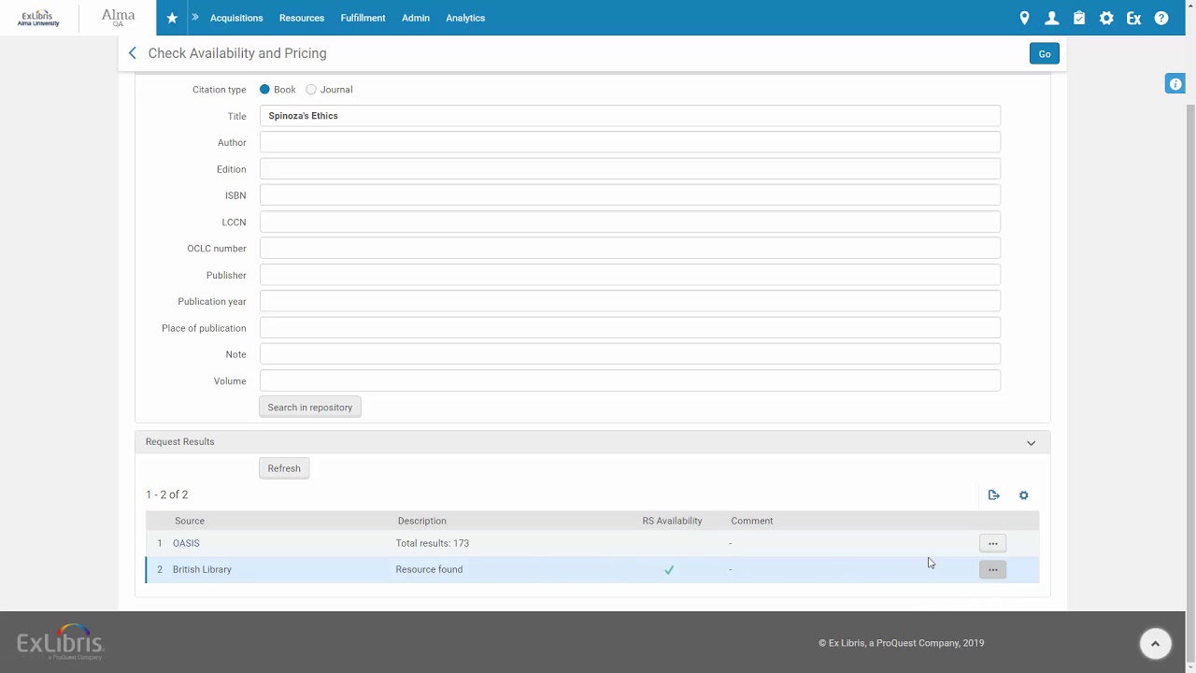Click the OCLC number input field
This screenshot has height=673, width=1196.
point(630,249)
